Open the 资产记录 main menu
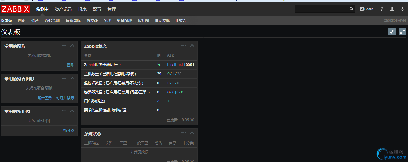408x162 pixels. point(63,9)
